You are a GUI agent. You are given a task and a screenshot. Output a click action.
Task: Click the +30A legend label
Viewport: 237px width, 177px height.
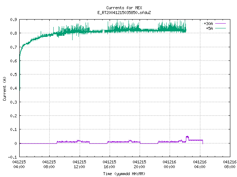click(208, 24)
